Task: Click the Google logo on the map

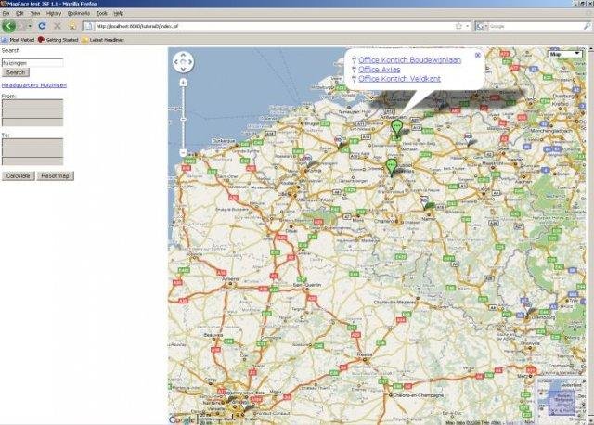Action: (x=182, y=419)
